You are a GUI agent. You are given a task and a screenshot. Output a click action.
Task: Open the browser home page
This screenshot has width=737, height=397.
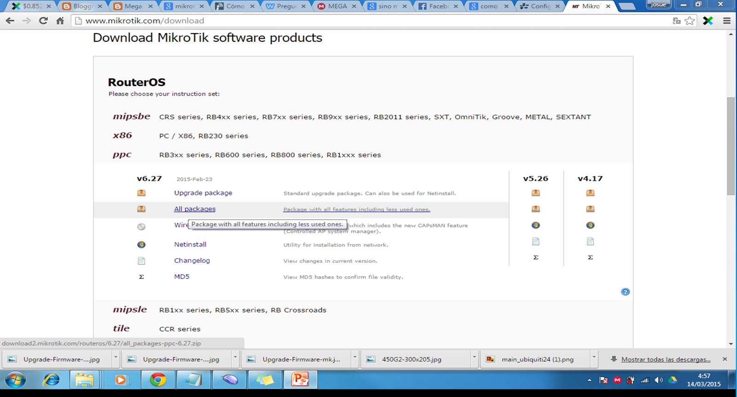tap(60, 21)
